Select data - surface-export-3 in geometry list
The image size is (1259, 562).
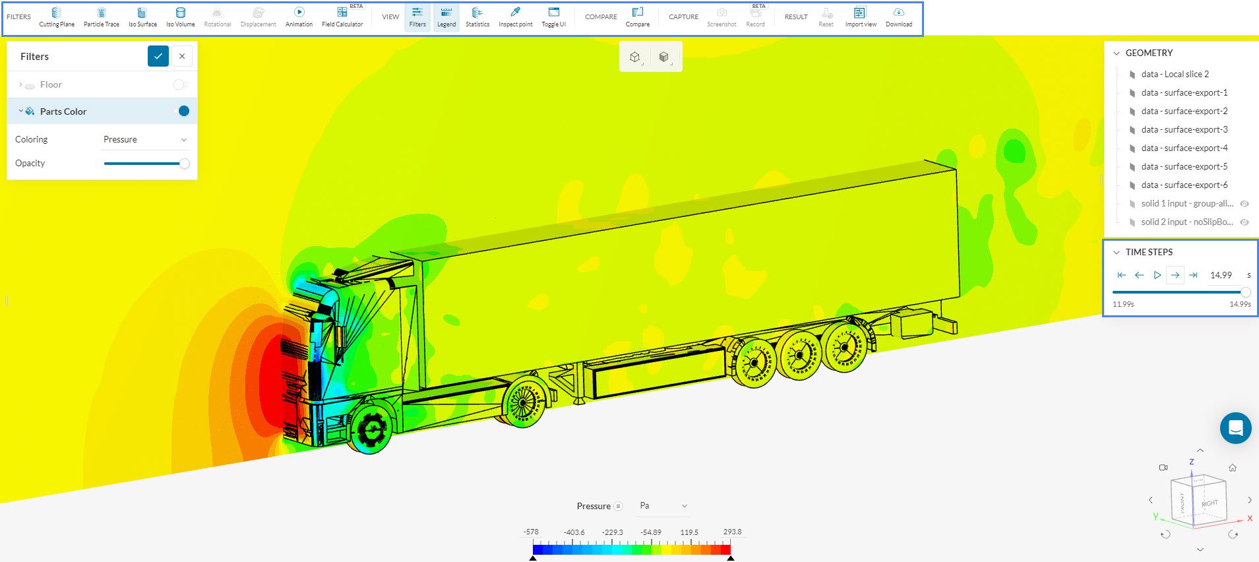(1184, 129)
